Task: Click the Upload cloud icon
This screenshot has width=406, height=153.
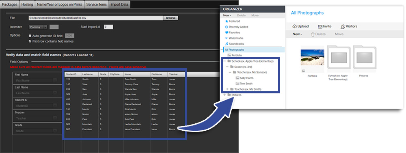Action: pos(295,26)
